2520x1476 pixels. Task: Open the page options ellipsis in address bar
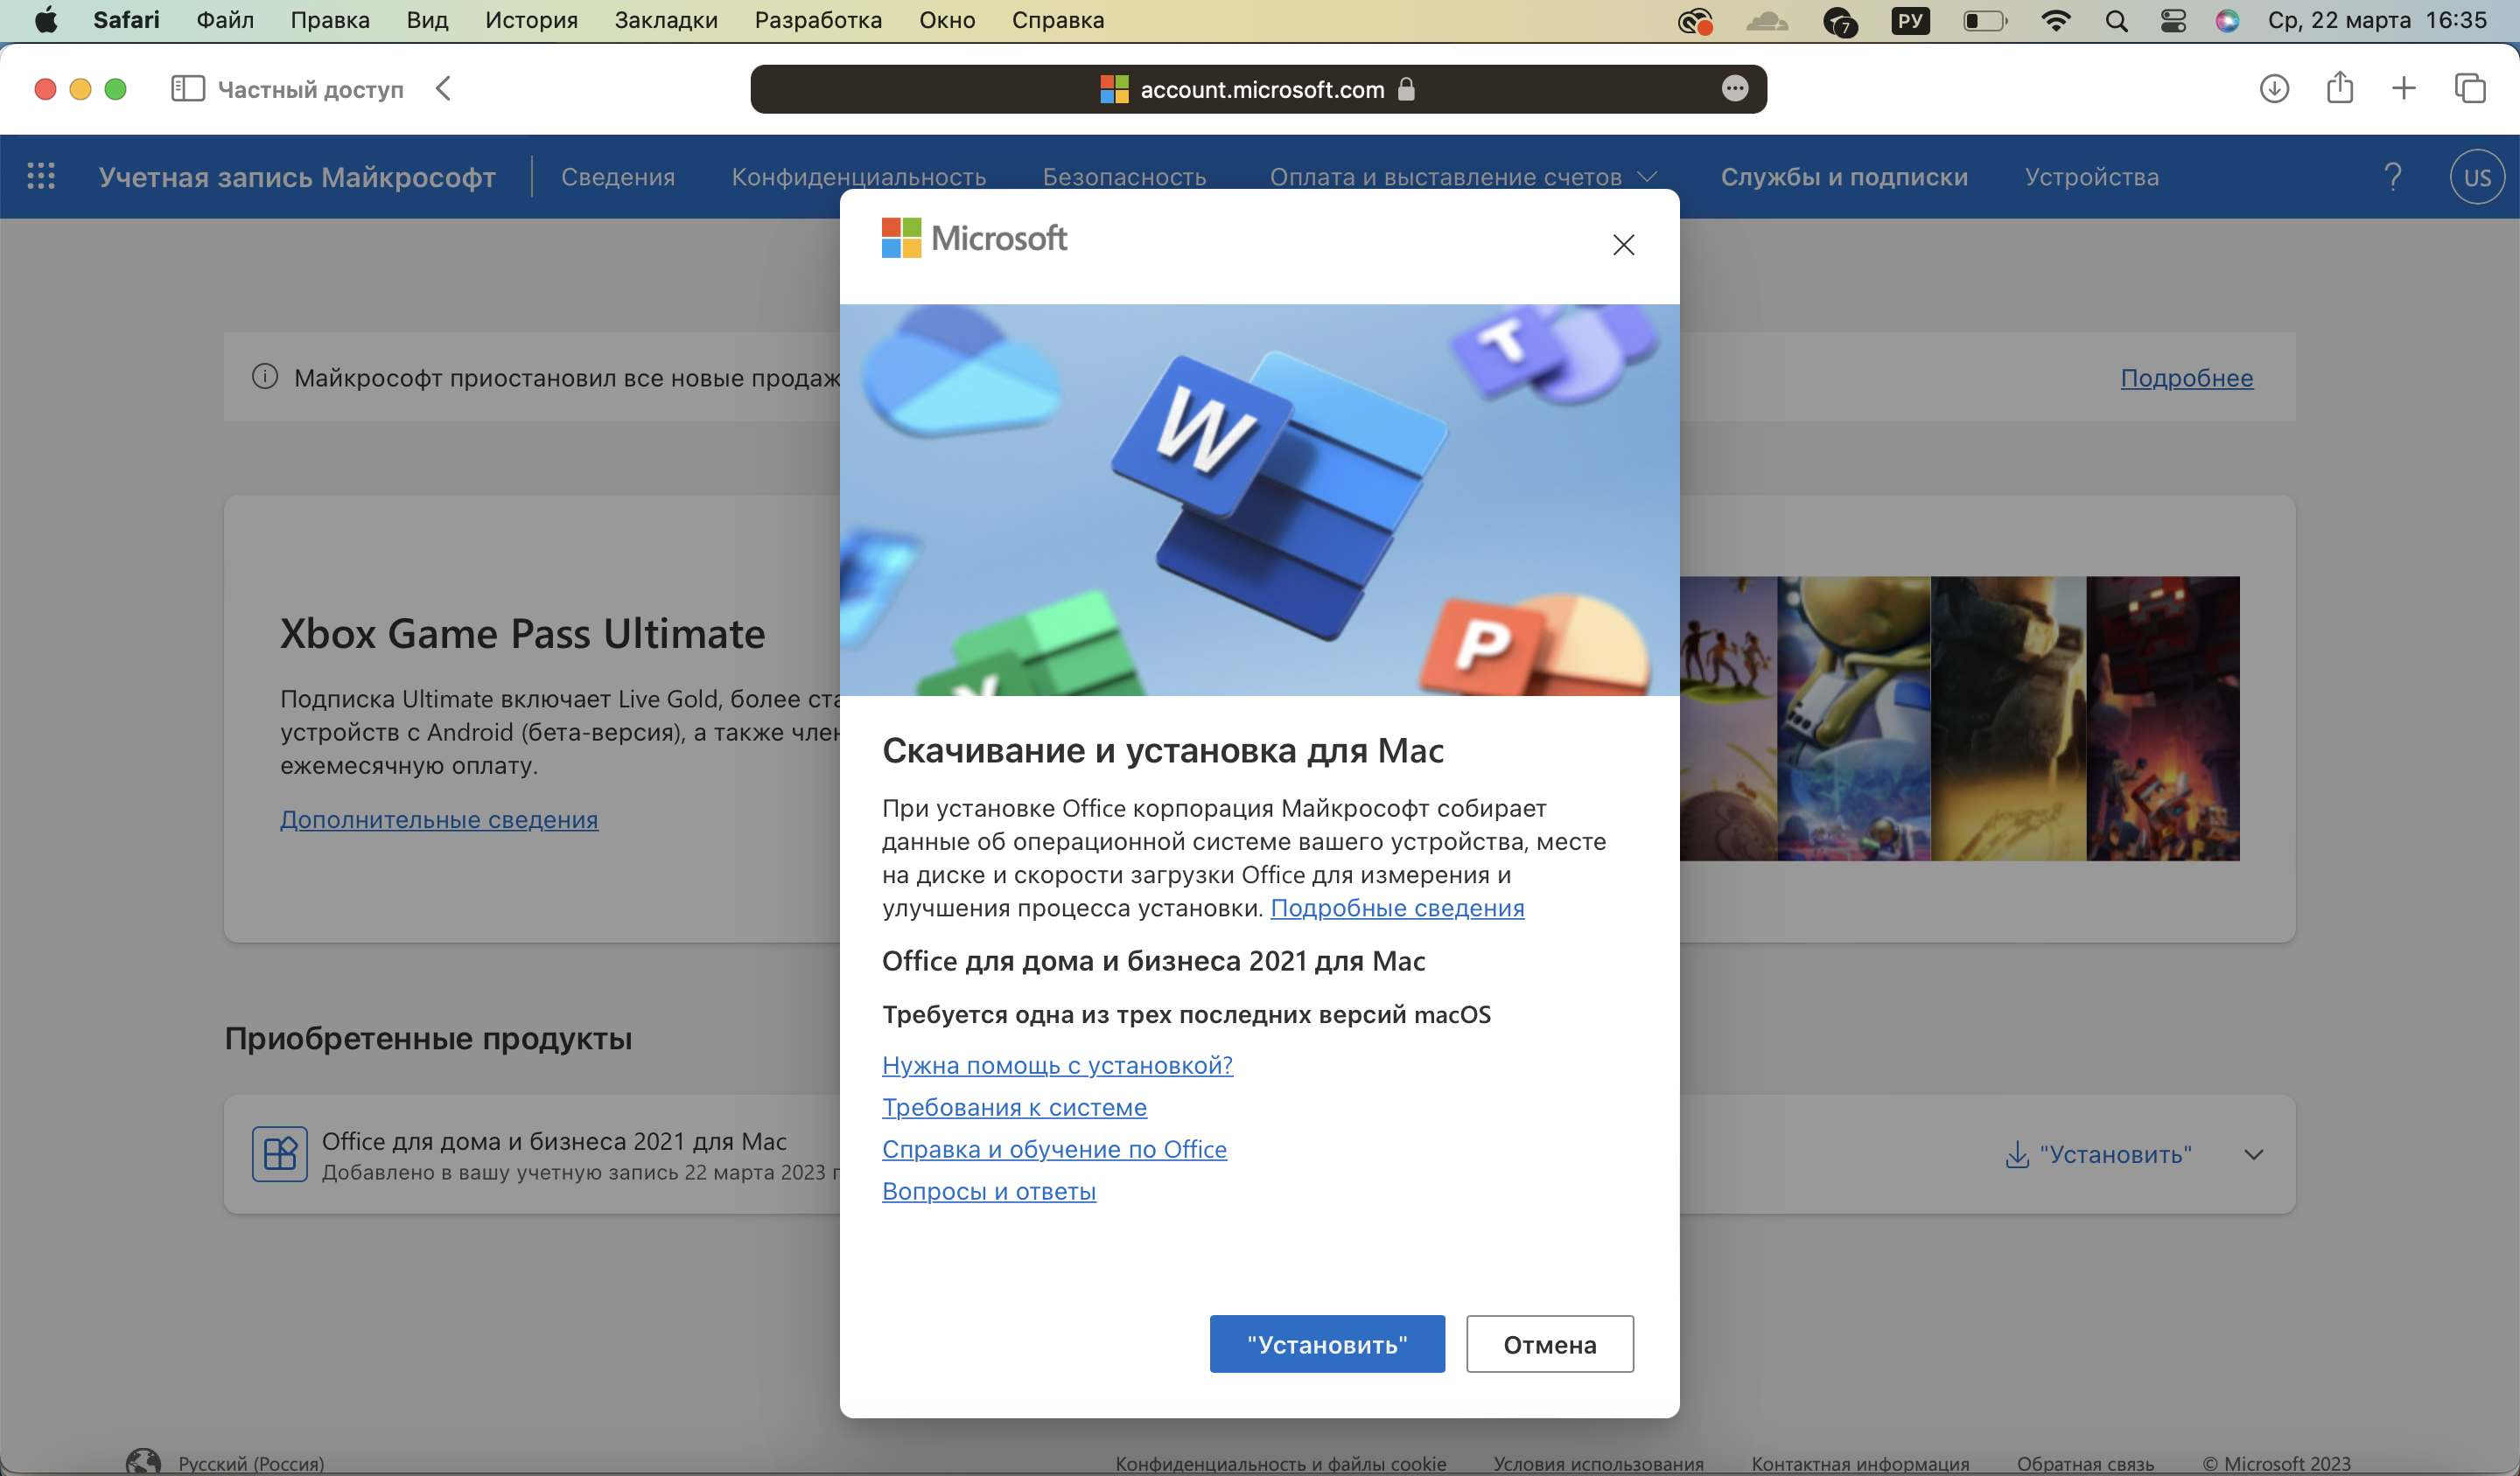(1735, 89)
